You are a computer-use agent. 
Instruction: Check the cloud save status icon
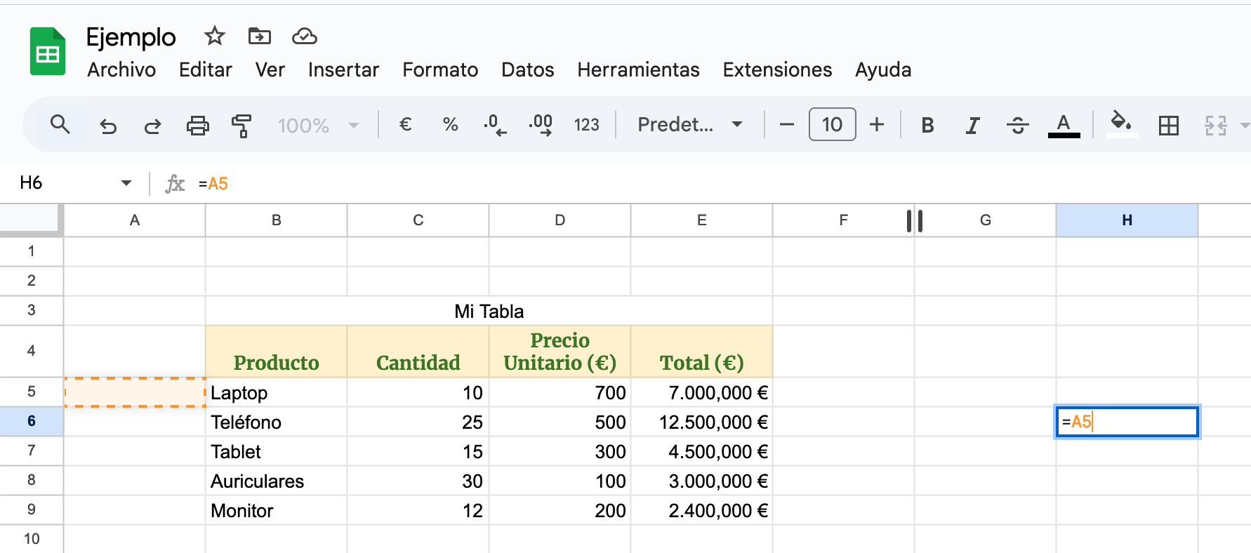coord(304,36)
